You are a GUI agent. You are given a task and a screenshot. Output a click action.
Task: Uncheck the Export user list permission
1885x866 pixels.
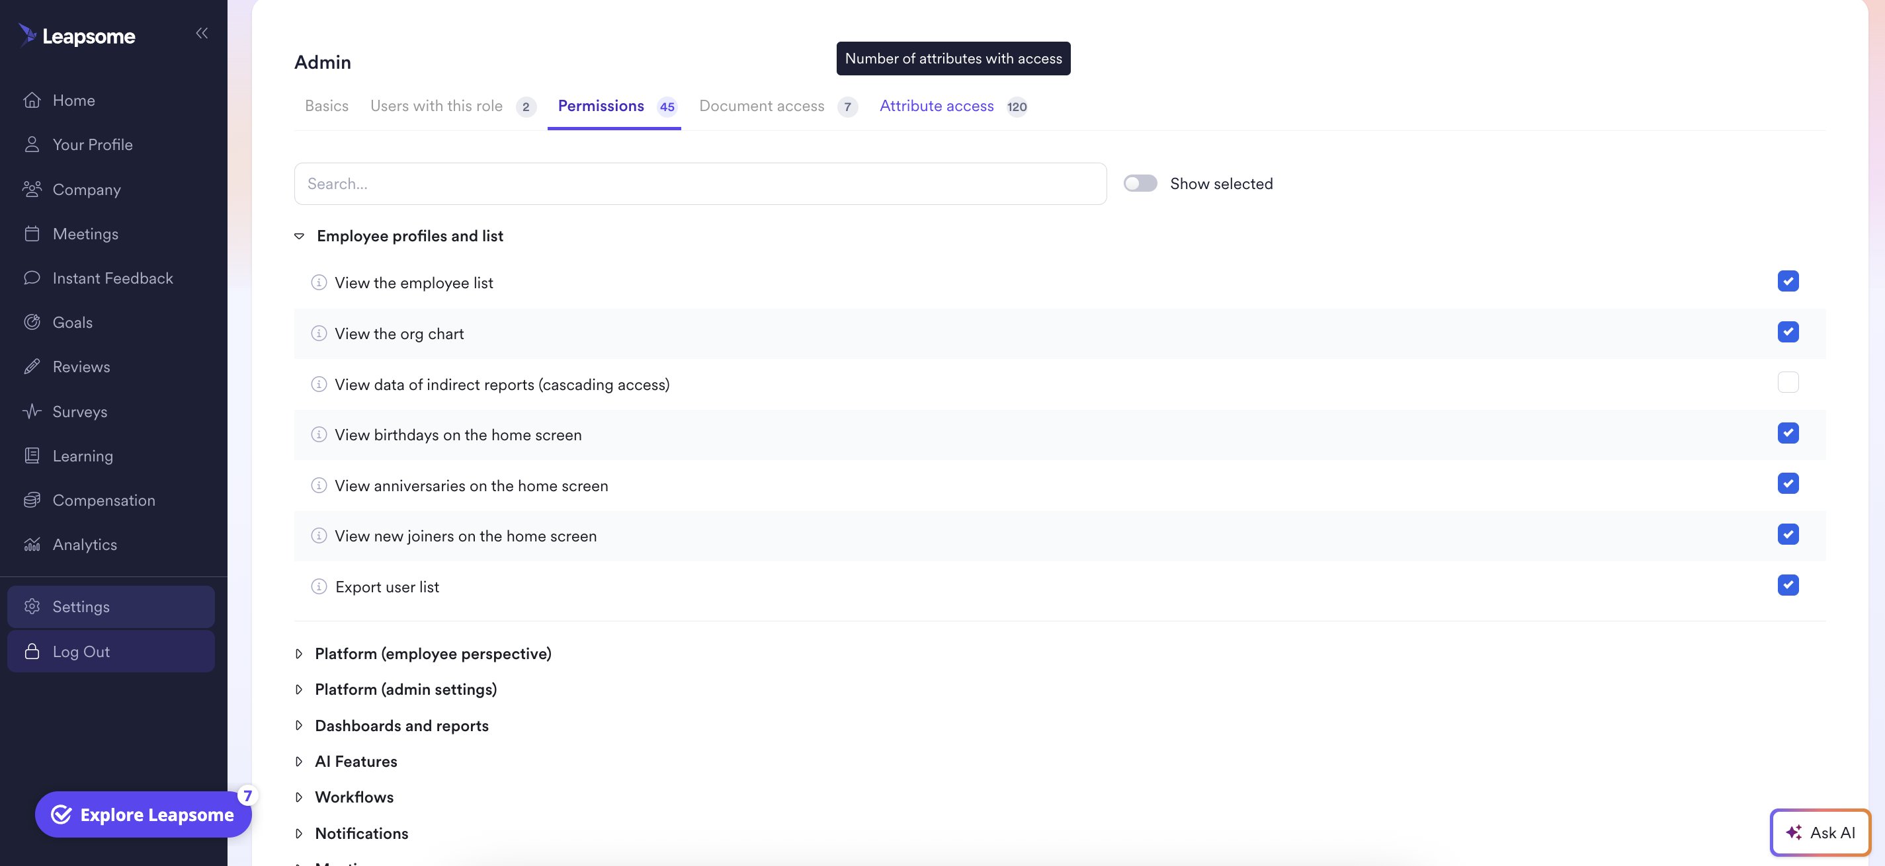click(x=1788, y=585)
